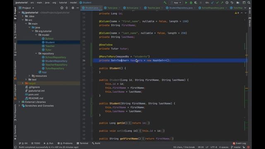The height and width of the screenshot is (149, 265).
Task: Open the Problems tool window
Action: pyautogui.click(x=65, y=143)
